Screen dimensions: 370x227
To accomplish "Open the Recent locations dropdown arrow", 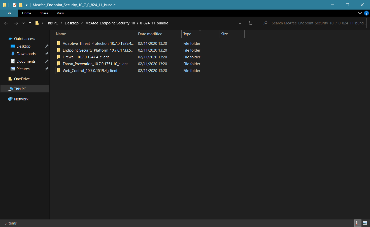I will (23, 23).
